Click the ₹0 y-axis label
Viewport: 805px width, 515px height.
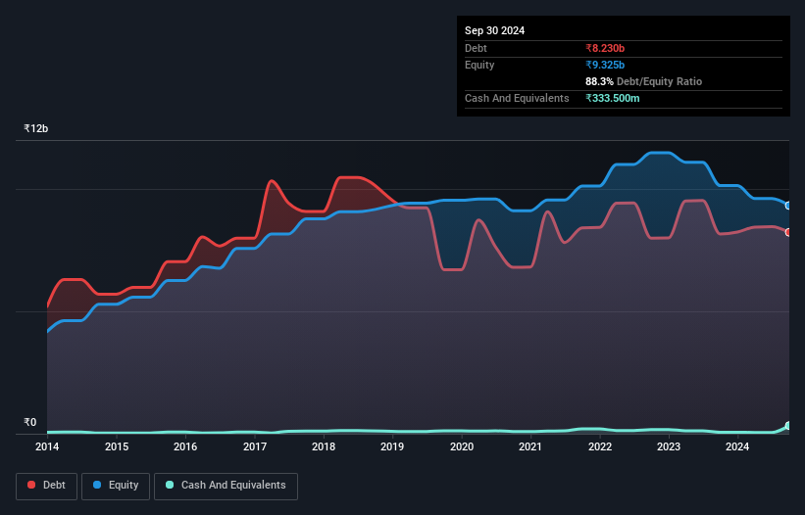(x=30, y=422)
